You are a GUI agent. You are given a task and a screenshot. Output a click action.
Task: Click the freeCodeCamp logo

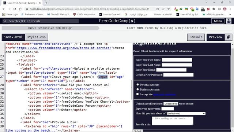pos(117,21)
